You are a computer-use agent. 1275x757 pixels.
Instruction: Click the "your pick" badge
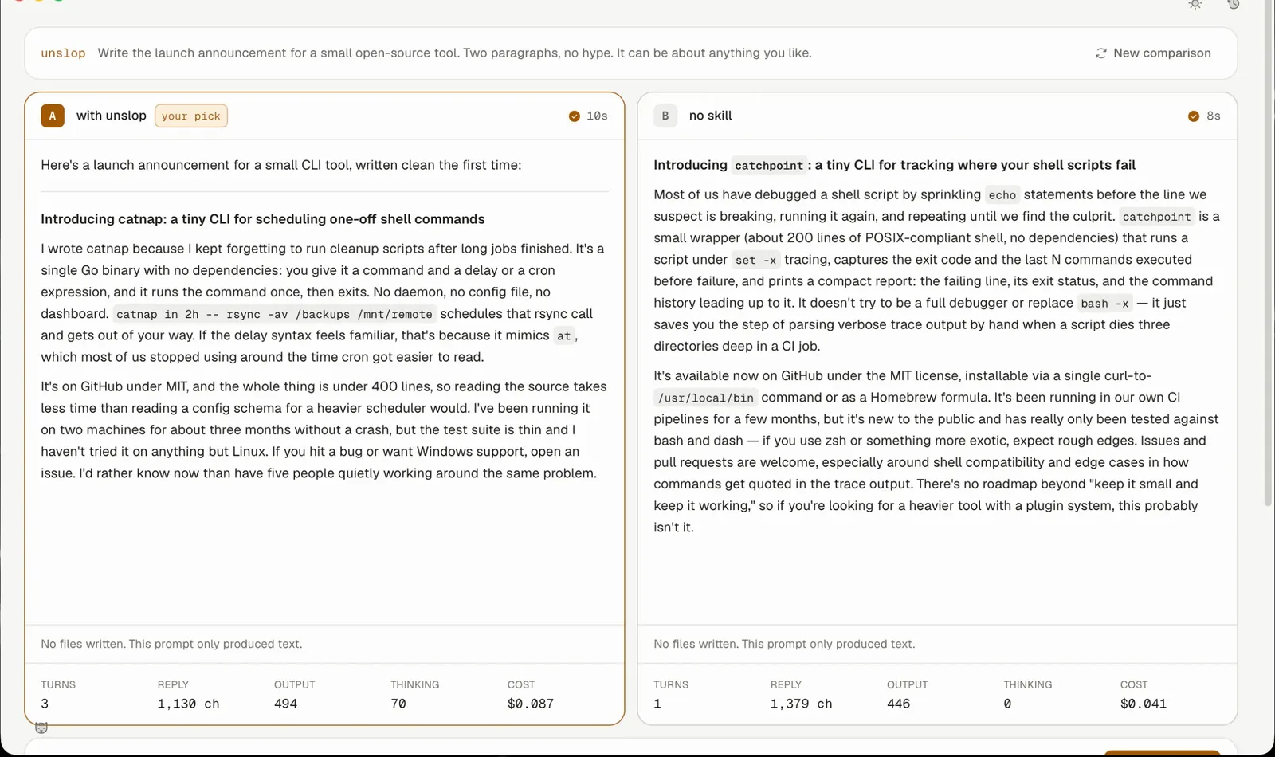pyautogui.click(x=191, y=116)
